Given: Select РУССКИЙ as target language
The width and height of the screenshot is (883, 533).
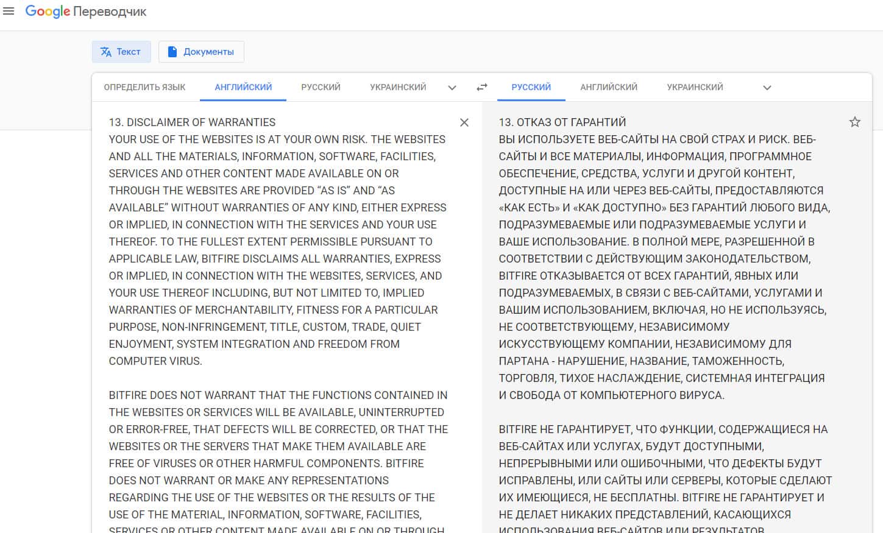Looking at the screenshot, I should coord(531,87).
